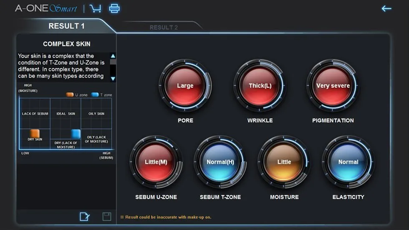Click the Sebum U-Zone Little(M) gauge

(156, 162)
